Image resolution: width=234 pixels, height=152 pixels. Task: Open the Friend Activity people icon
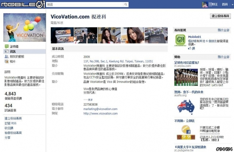(7, 57)
